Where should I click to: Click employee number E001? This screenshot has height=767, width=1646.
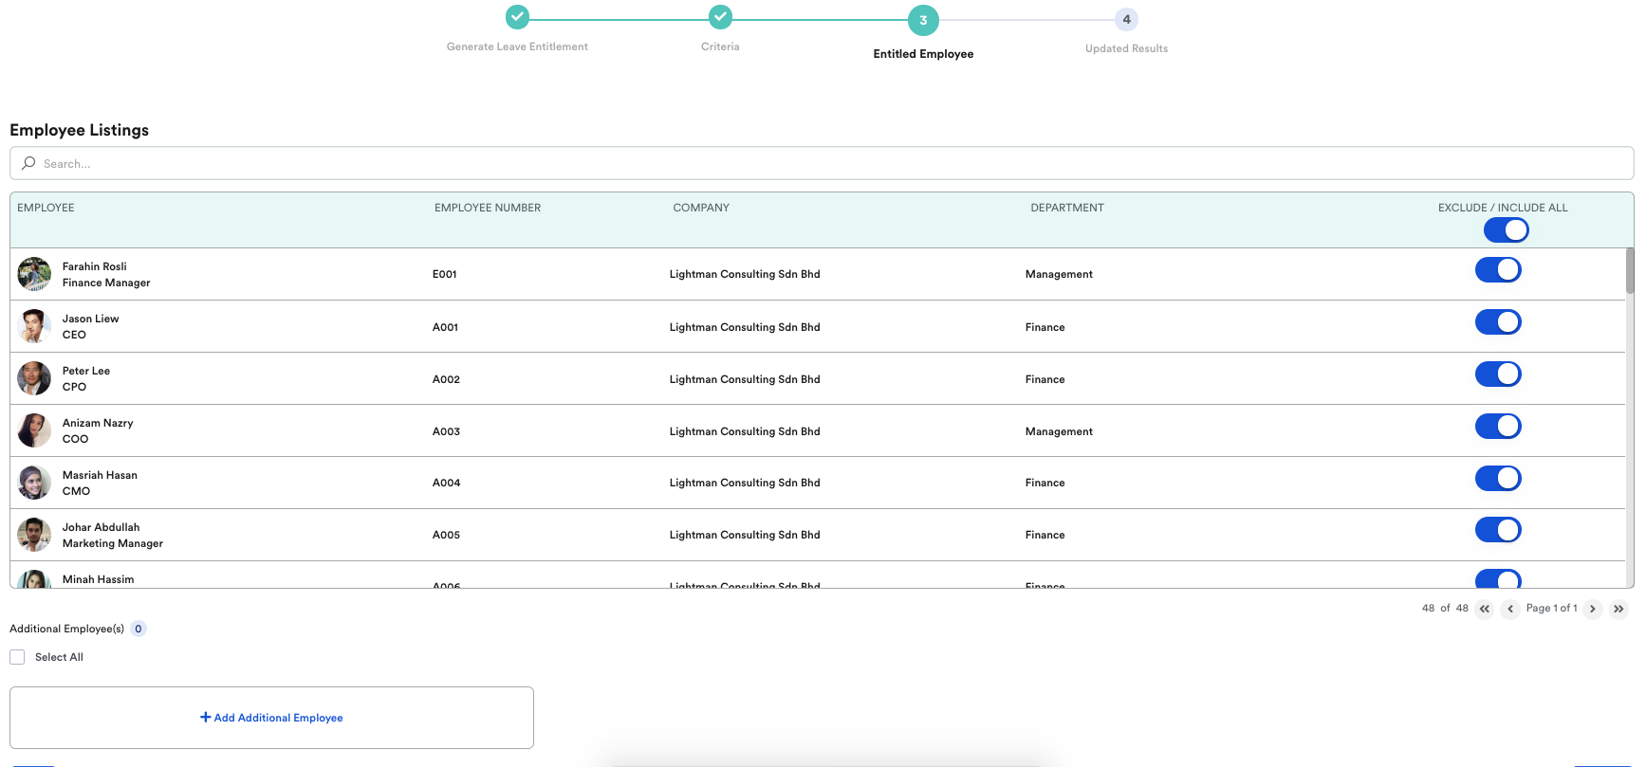point(445,274)
